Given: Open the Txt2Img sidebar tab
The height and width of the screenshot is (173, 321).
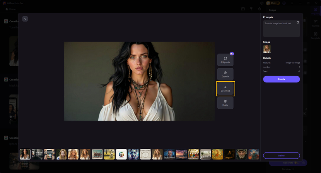Looking at the screenshot, I should [316, 23].
